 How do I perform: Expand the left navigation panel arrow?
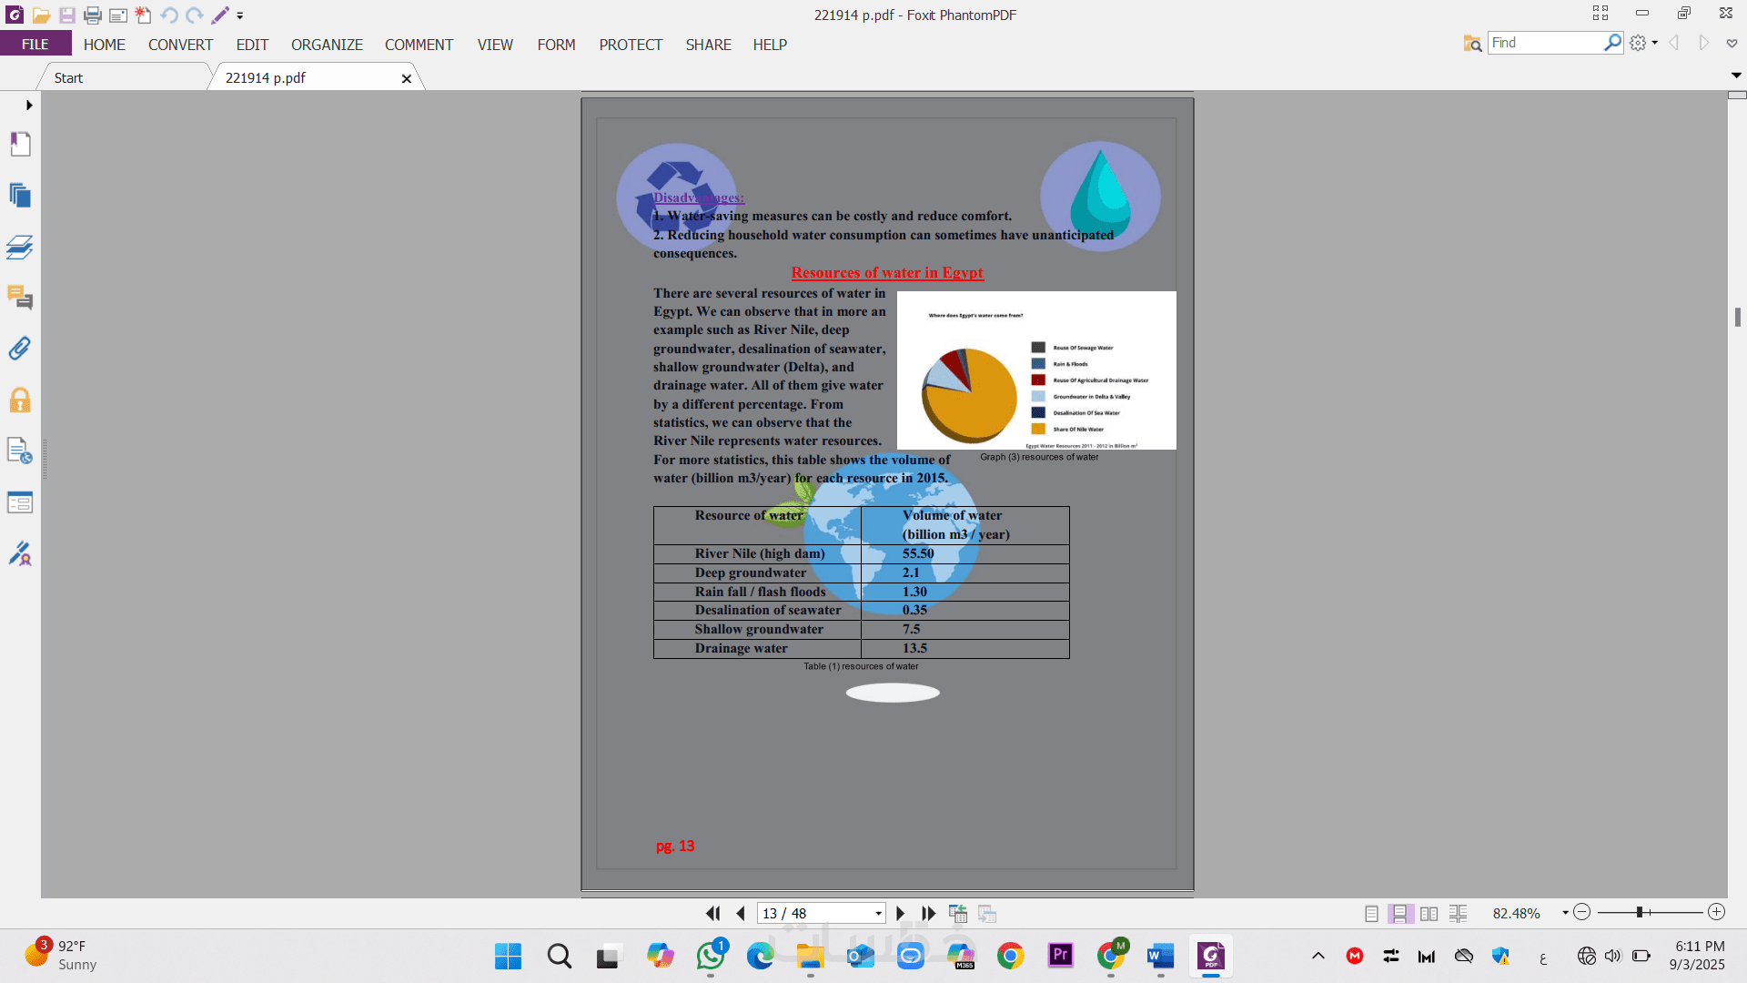tap(29, 106)
